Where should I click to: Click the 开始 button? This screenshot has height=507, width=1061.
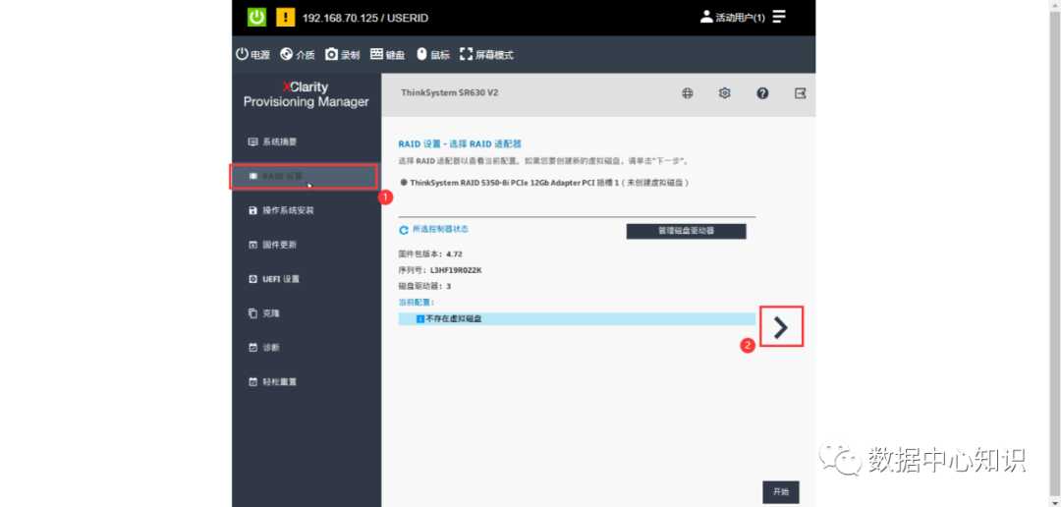(781, 492)
